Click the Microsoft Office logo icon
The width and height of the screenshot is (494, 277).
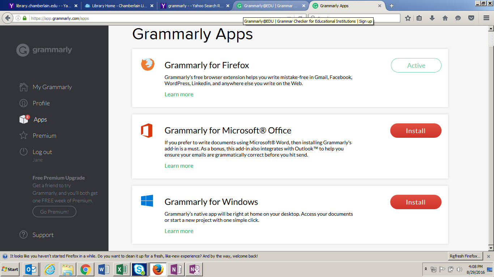(x=146, y=131)
